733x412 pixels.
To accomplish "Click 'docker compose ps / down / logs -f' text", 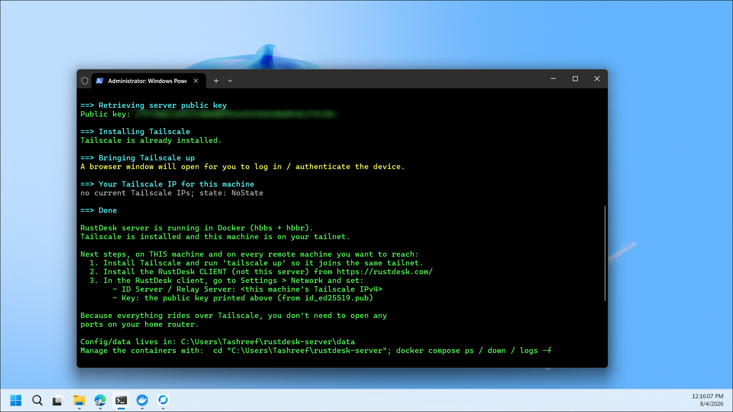I will 474,351.
